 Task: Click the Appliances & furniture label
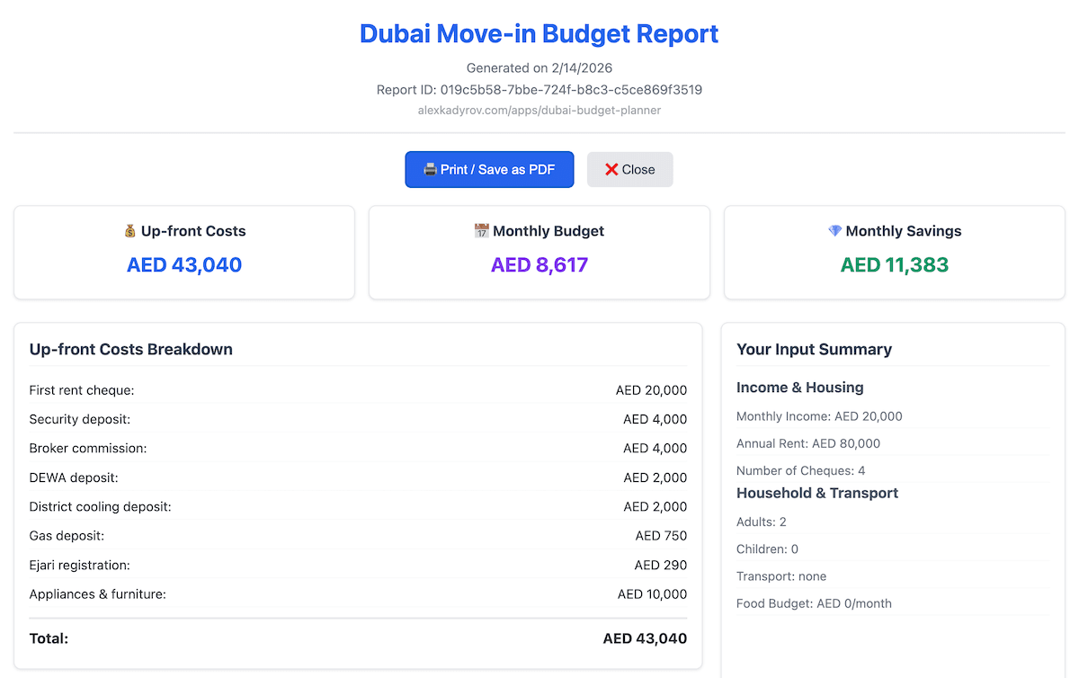coord(98,593)
